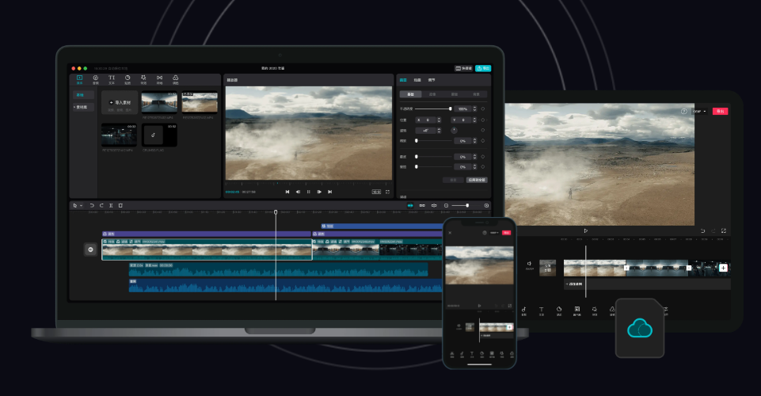Click the help question mark on tablet
This screenshot has height=396, width=761.
tap(684, 112)
